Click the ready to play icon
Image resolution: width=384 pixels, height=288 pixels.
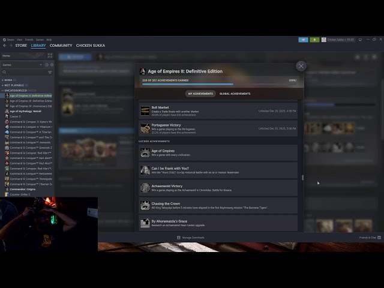coord(52,65)
